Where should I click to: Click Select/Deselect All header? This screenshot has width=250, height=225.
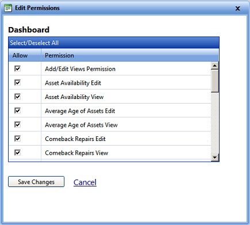(34, 43)
